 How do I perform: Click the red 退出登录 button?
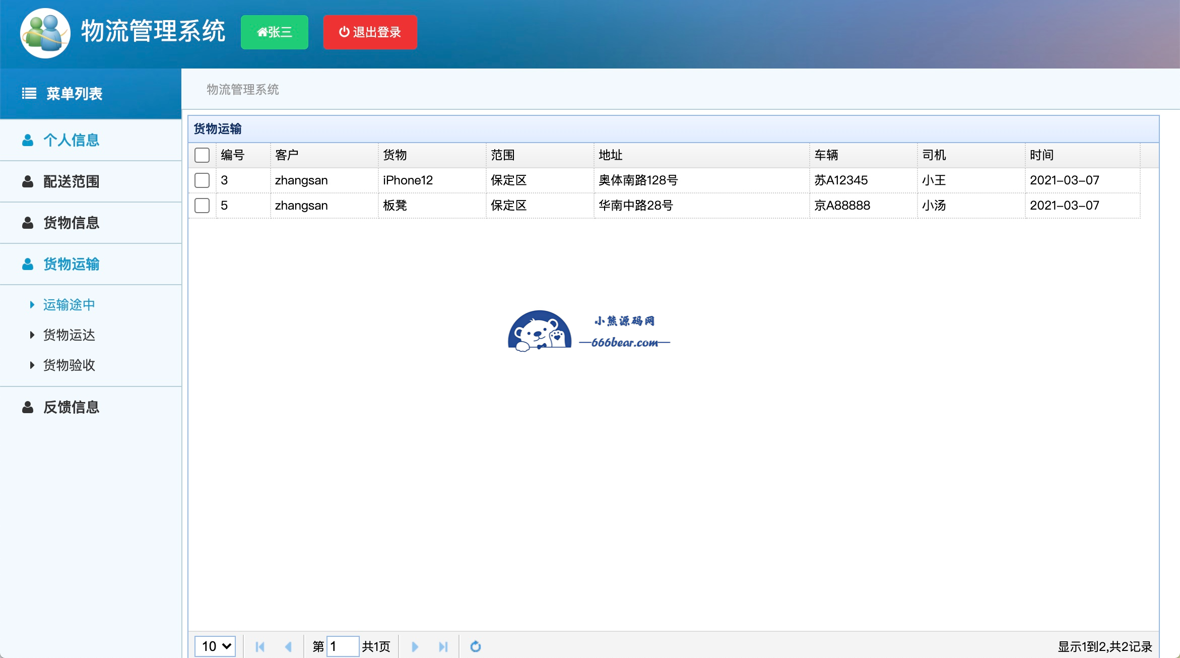point(370,32)
